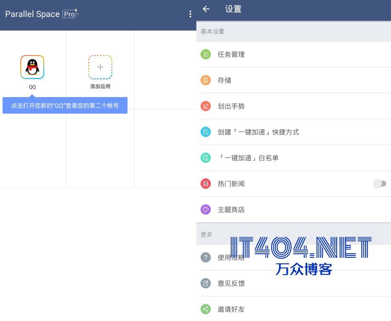Toggle the 热门新闻 switch
The width and height of the screenshot is (391, 321).
(x=380, y=184)
